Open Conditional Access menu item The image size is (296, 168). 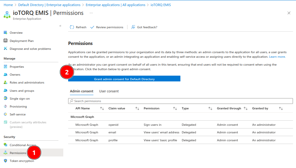pos(23,145)
